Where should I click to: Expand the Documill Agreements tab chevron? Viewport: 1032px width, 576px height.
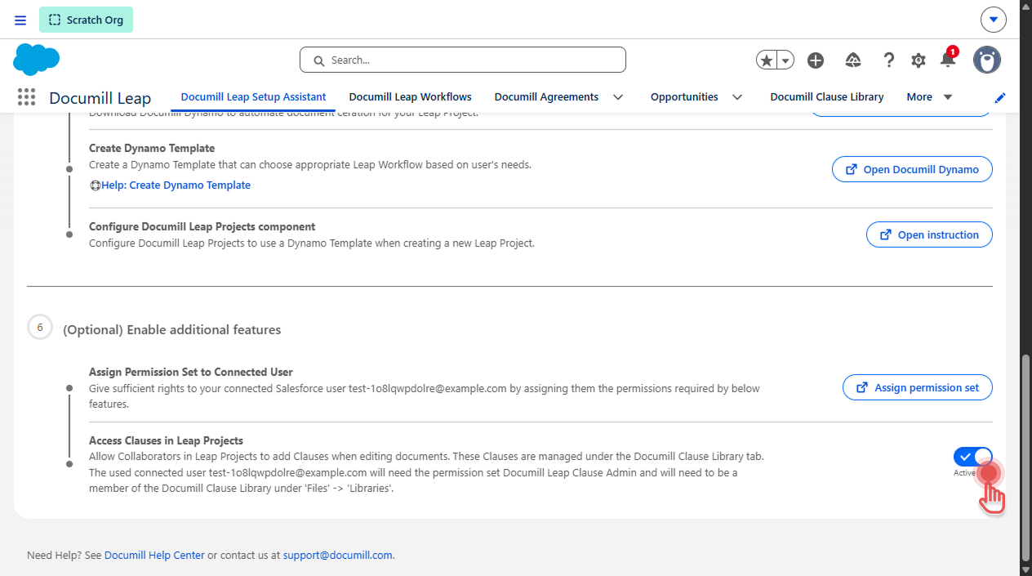point(618,97)
